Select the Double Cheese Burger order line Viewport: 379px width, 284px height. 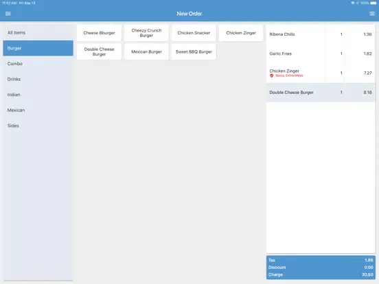[x=321, y=93]
